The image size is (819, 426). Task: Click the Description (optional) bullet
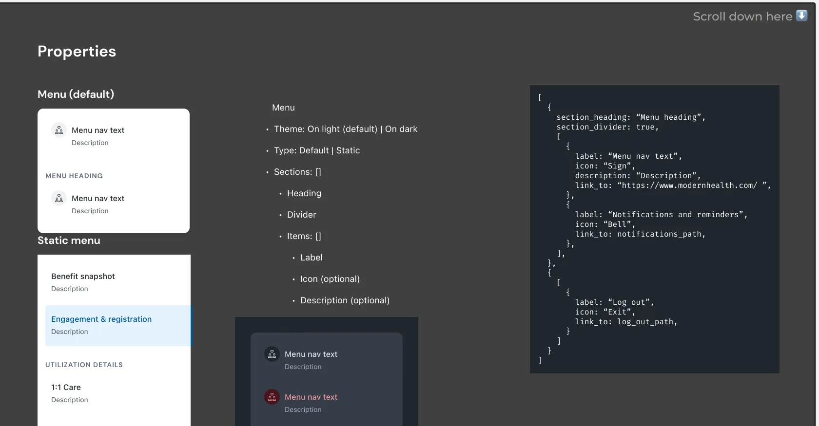[345, 300]
